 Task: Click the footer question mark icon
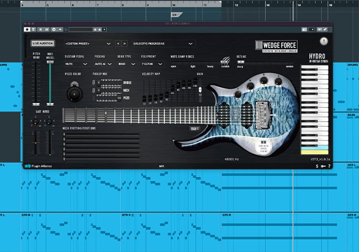pos(329,166)
